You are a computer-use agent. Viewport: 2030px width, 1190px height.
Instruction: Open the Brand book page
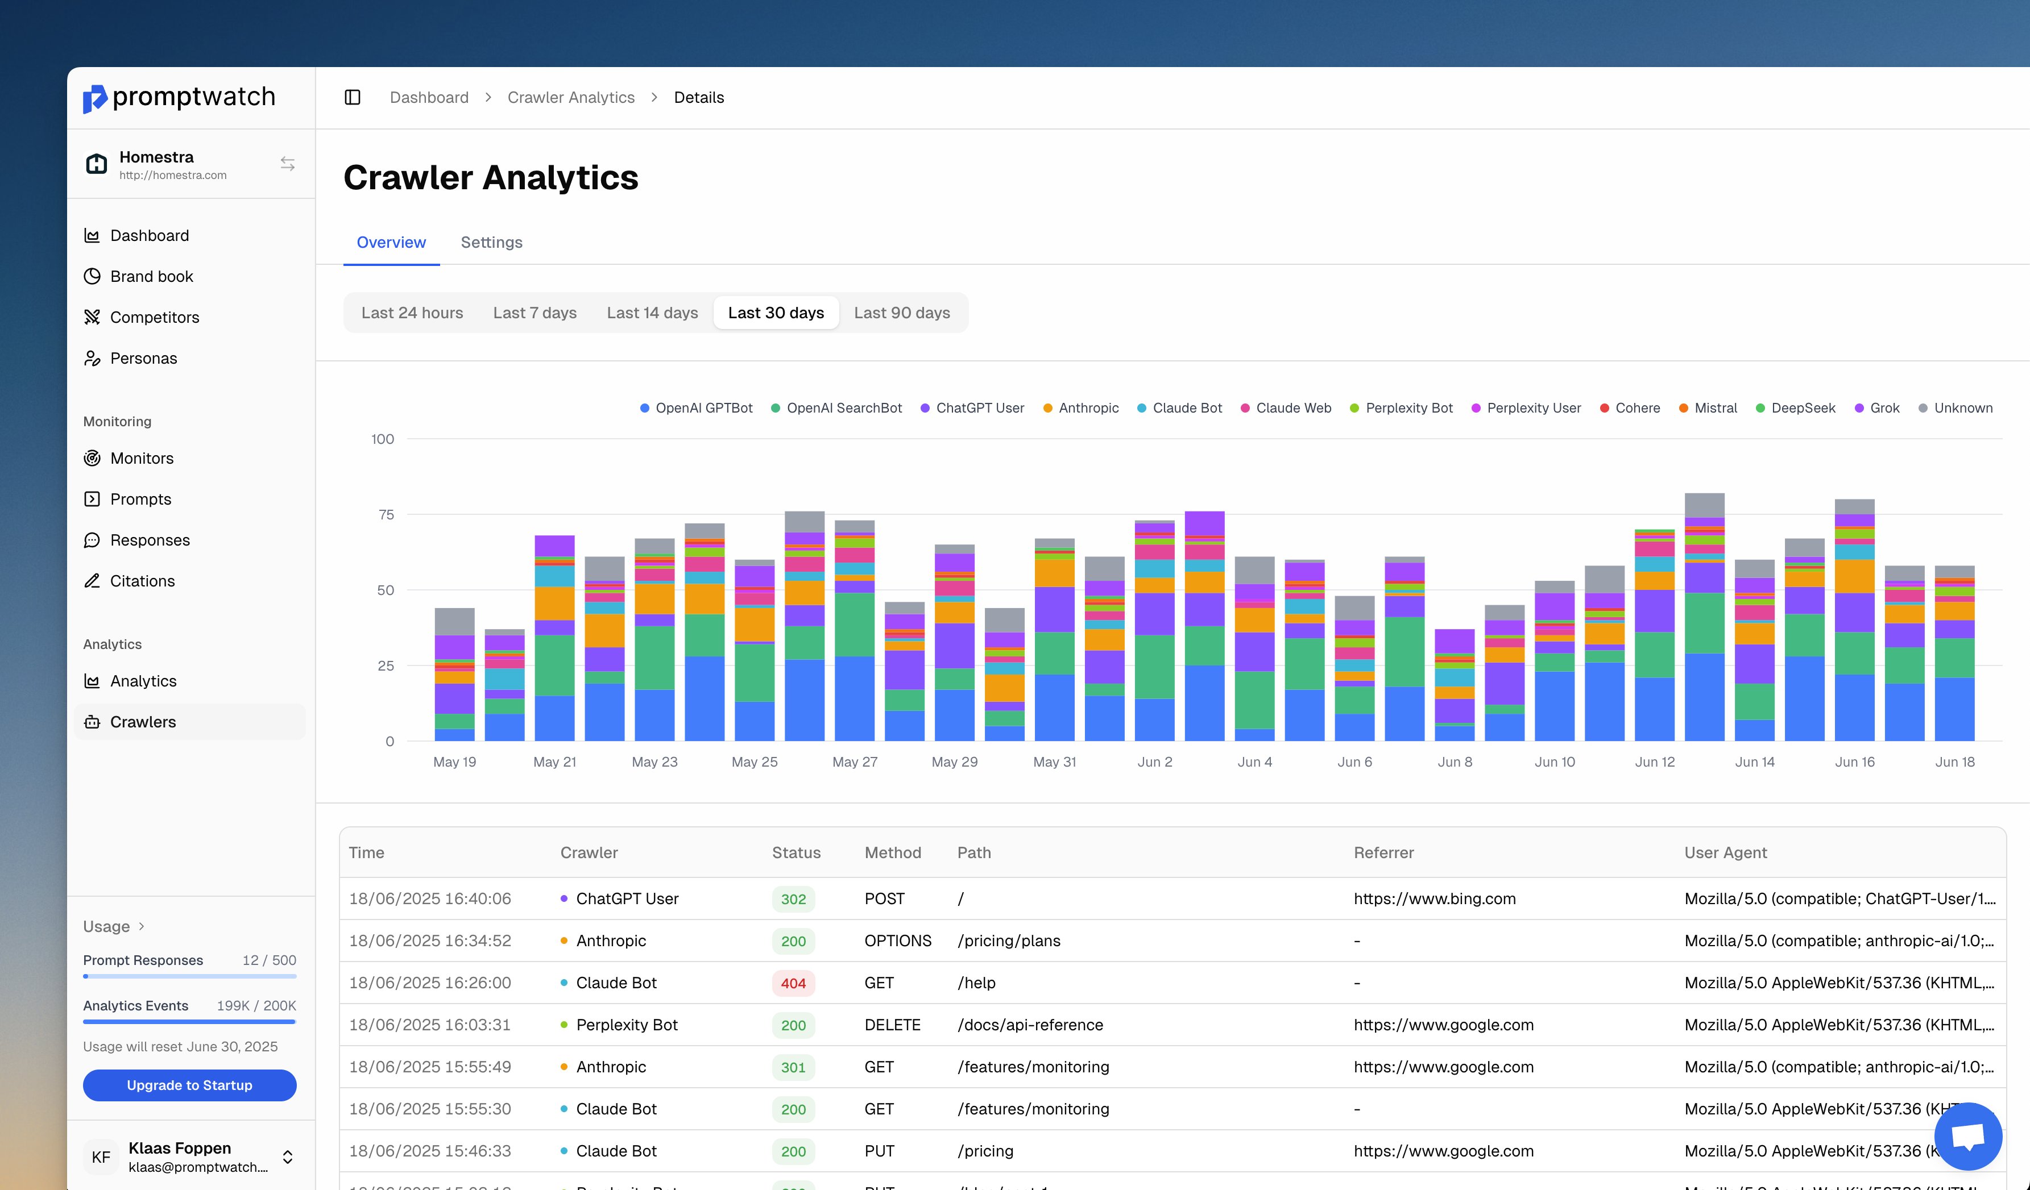pos(190,276)
